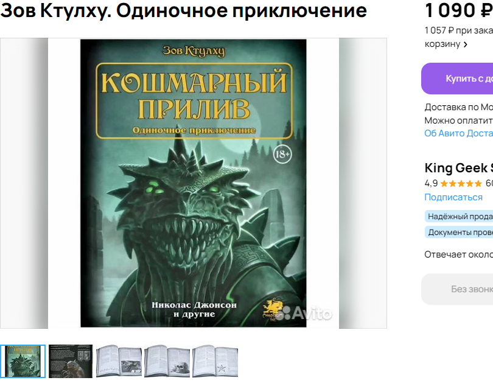Expand the корзину chevron arrow
The image size is (493, 386).
466,44
